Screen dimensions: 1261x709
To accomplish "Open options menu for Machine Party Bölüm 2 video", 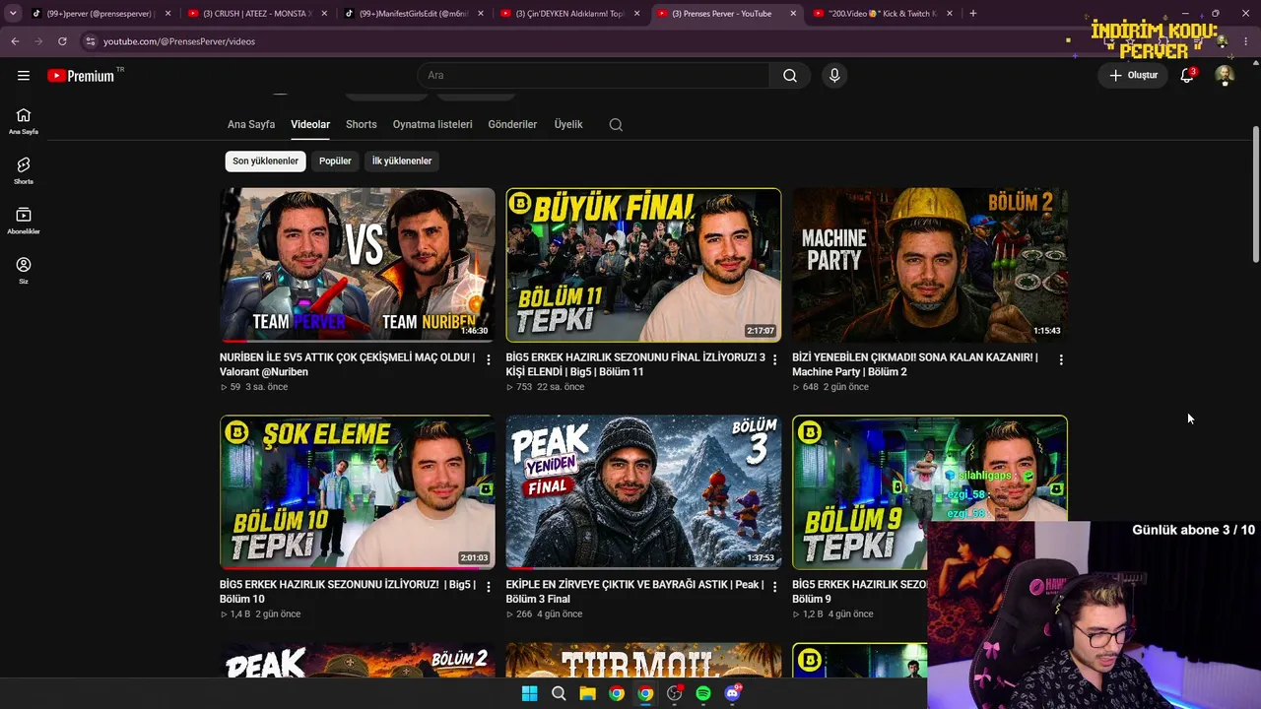I will click(1061, 360).
